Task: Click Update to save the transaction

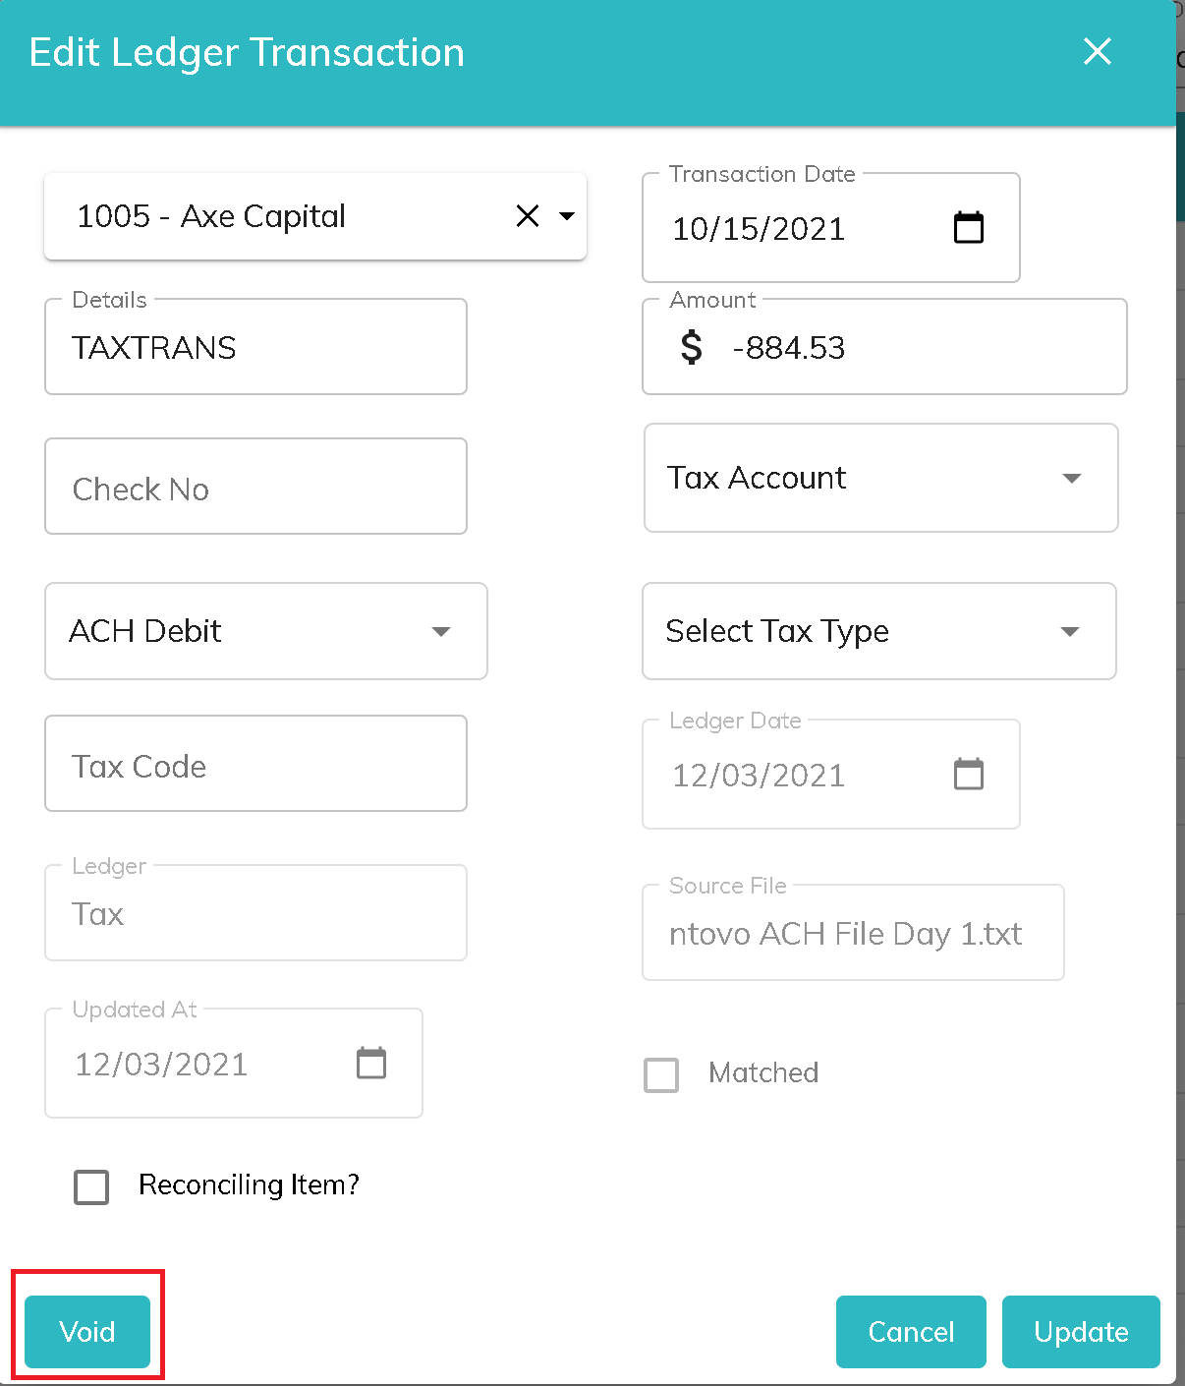Action: tap(1080, 1332)
